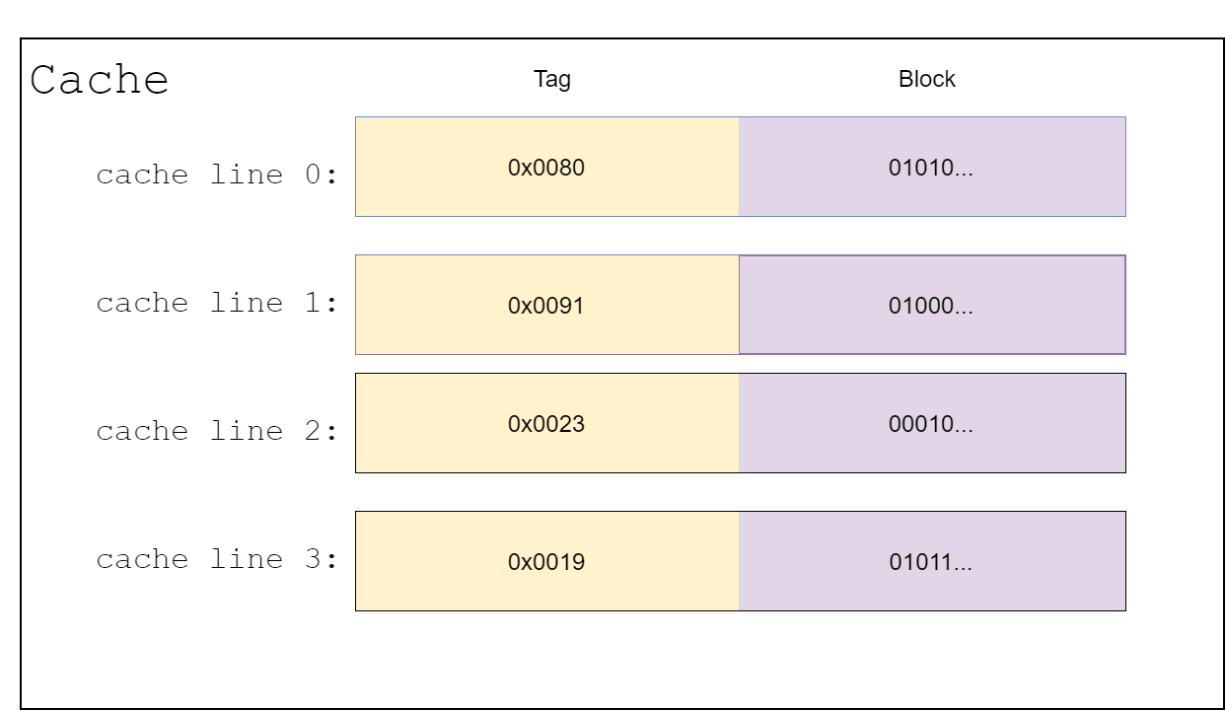Viewport: 1225px width, 710px height.
Task: Click block cell showing 00010...
Action: [x=932, y=423]
